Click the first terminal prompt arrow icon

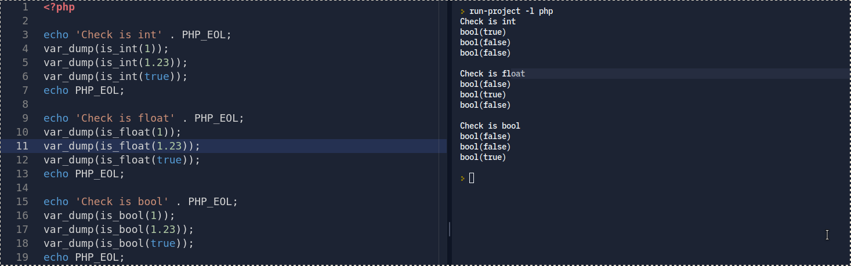pos(462,11)
